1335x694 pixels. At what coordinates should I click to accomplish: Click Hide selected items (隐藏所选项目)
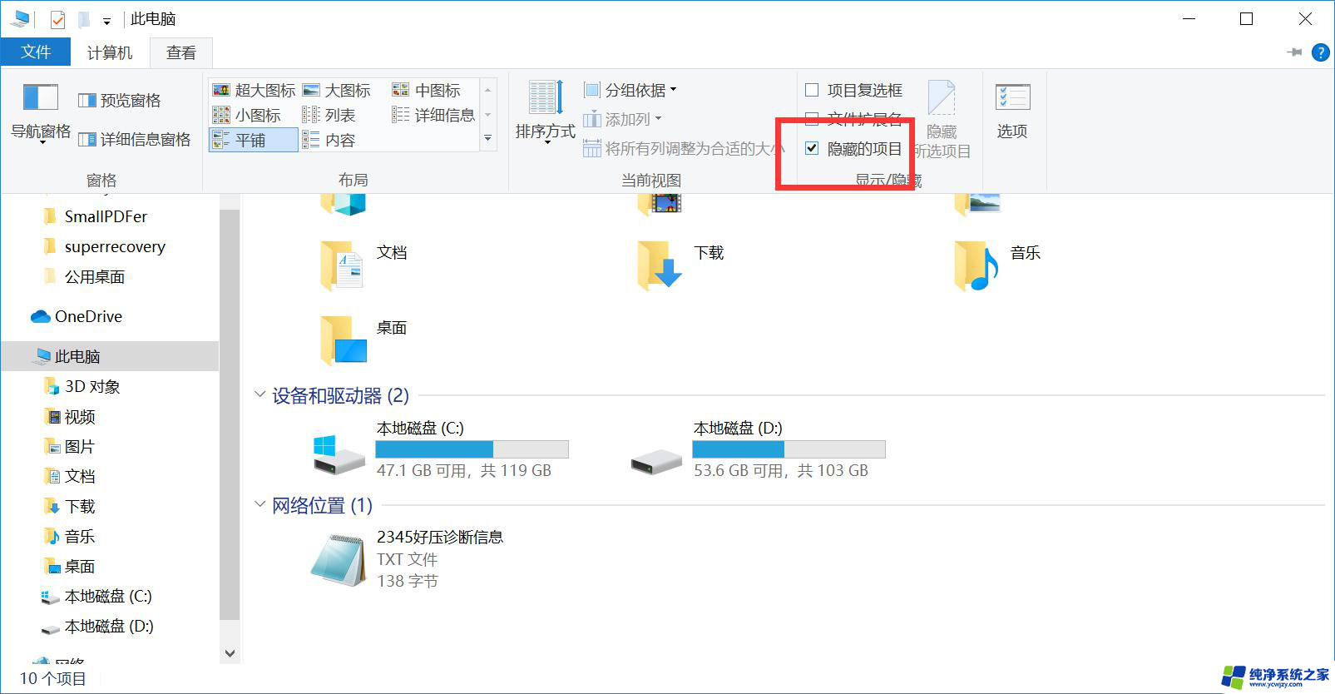pos(942,119)
